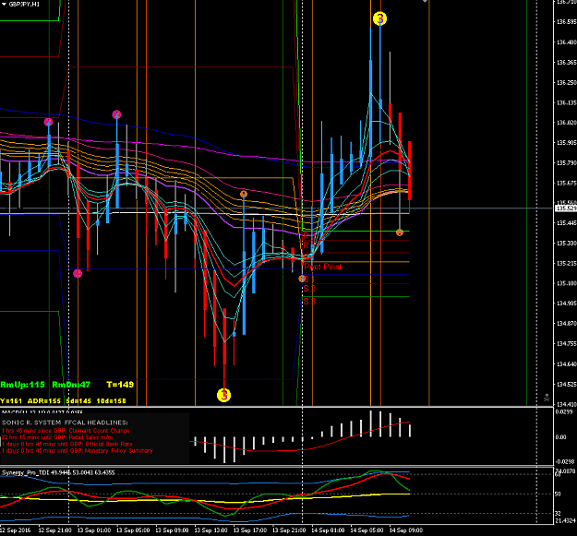The height and width of the screenshot is (536, 577).
Task: Select the S 3 support label
Action: tap(309, 302)
